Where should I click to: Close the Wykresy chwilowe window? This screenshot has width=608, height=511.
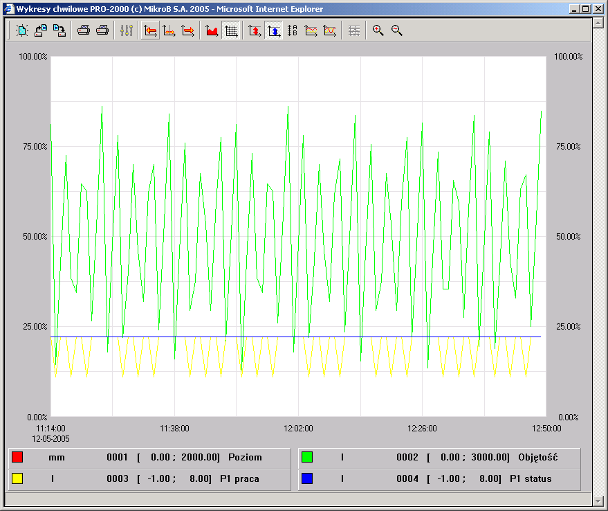point(598,8)
